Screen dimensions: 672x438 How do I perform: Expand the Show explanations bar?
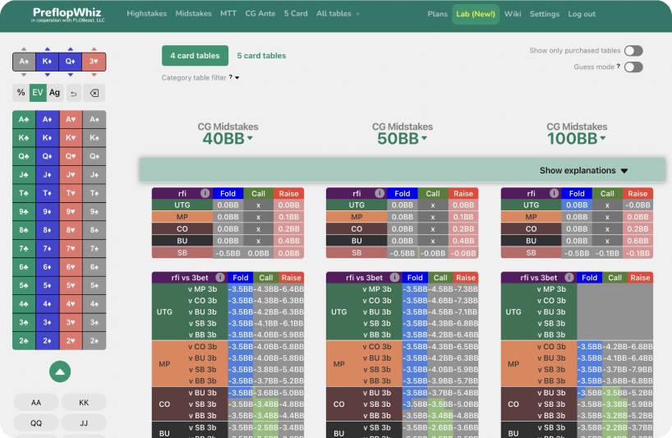pyautogui.click(x=583, y=171)
